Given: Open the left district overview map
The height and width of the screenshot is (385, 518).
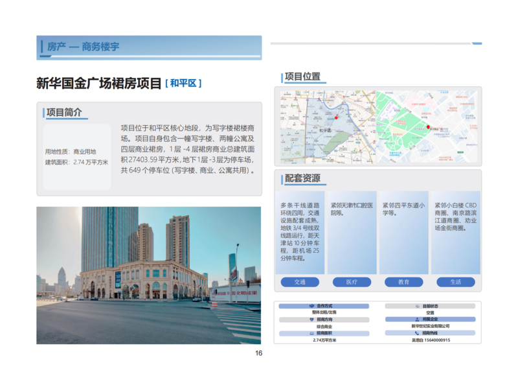Looking at the screenshot, I should (x=328, y=127).
